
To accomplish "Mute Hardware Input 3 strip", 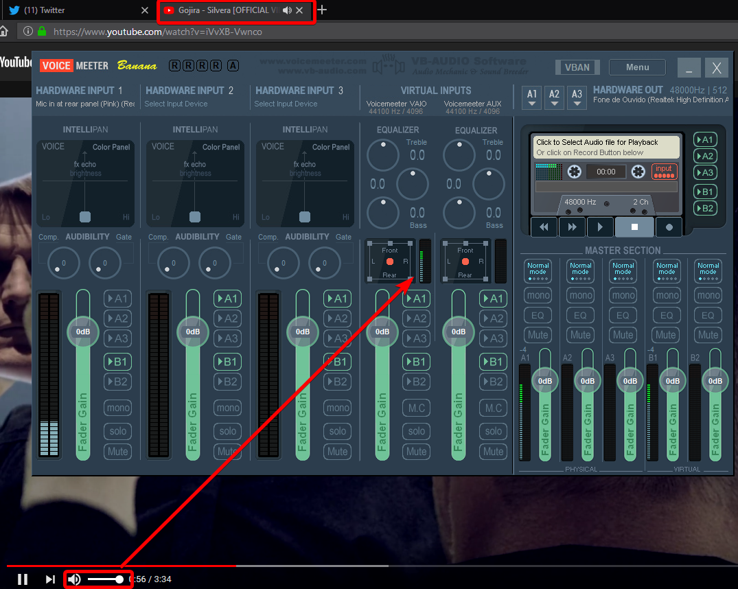I will click(x=338, y=452).
